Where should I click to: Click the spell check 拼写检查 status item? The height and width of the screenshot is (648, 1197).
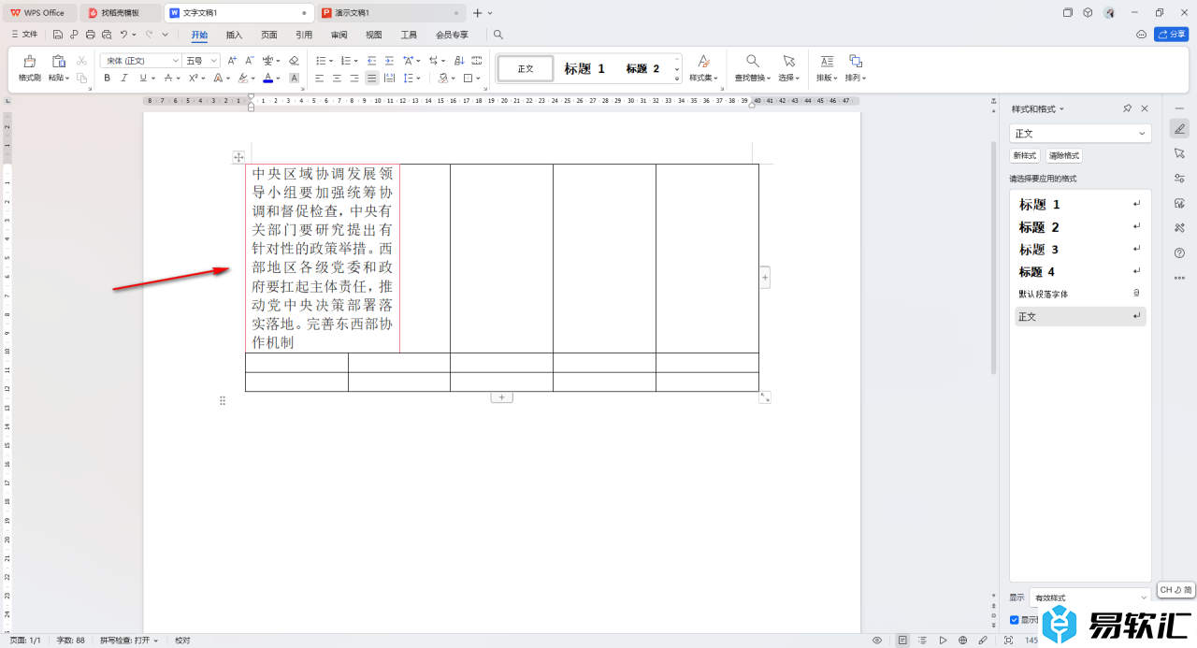pyautogui.click(x=129, y=641)
